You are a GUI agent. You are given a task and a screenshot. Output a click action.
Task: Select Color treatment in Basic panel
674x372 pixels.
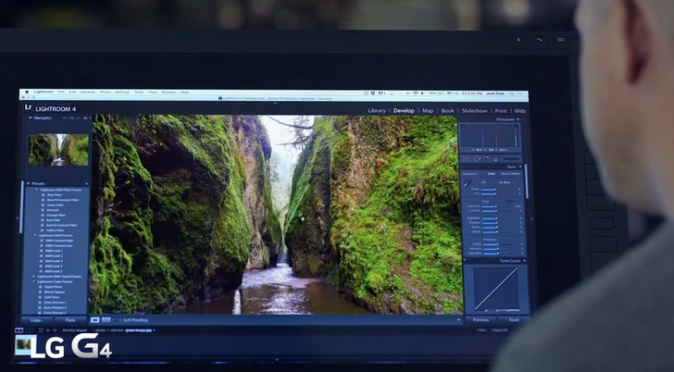click(x=492, y=173)
